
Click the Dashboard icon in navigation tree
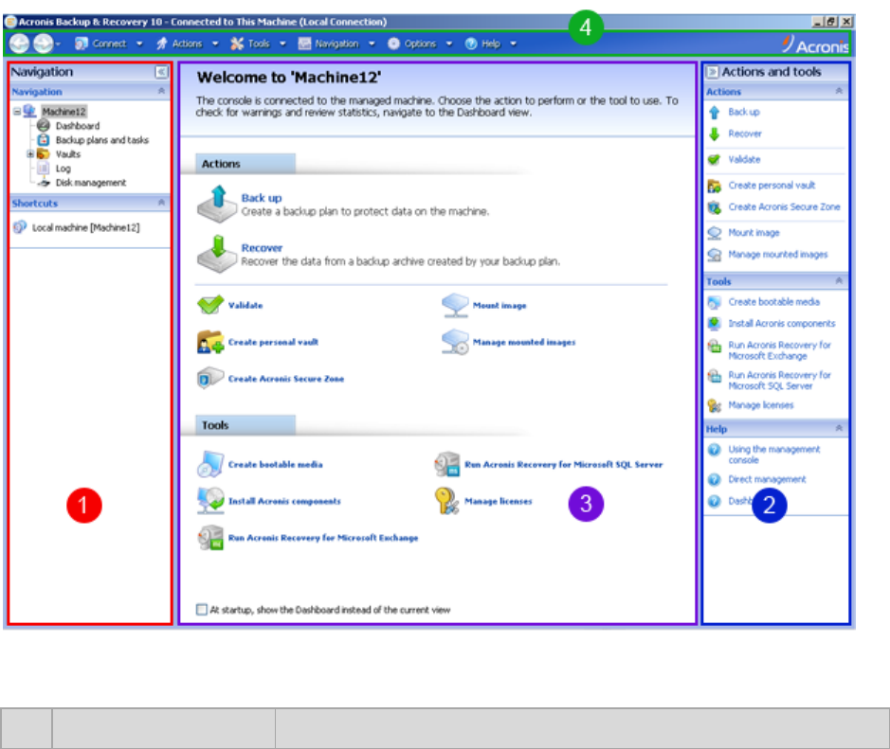44,126
